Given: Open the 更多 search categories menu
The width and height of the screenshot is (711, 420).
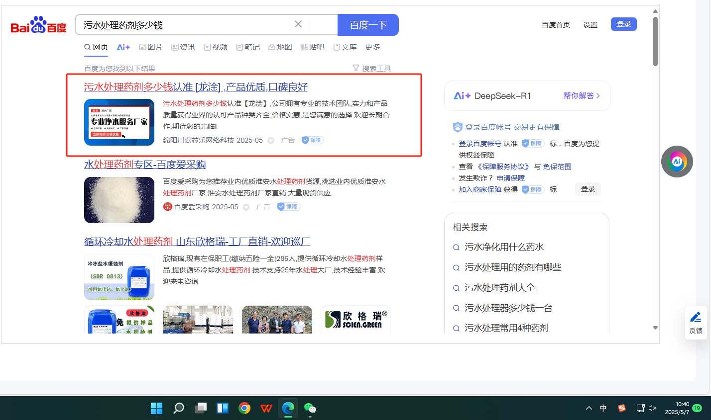Looking at the screenshot, I should tap(372, 47).
